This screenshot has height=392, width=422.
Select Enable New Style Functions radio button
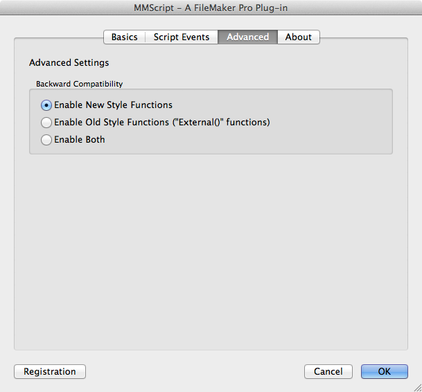(46, 105)
